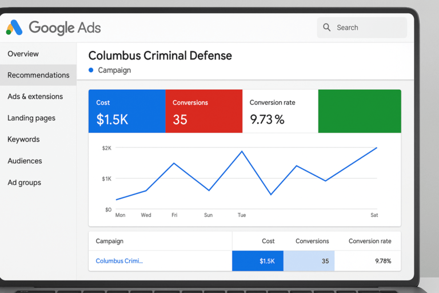The image size is (439, 293).
Task: Select the Conversion rate metric card
Action: click(280, 111)
